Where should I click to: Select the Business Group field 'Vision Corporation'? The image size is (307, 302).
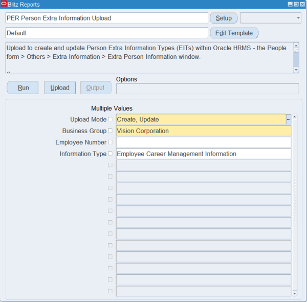[x=204, y=131]
